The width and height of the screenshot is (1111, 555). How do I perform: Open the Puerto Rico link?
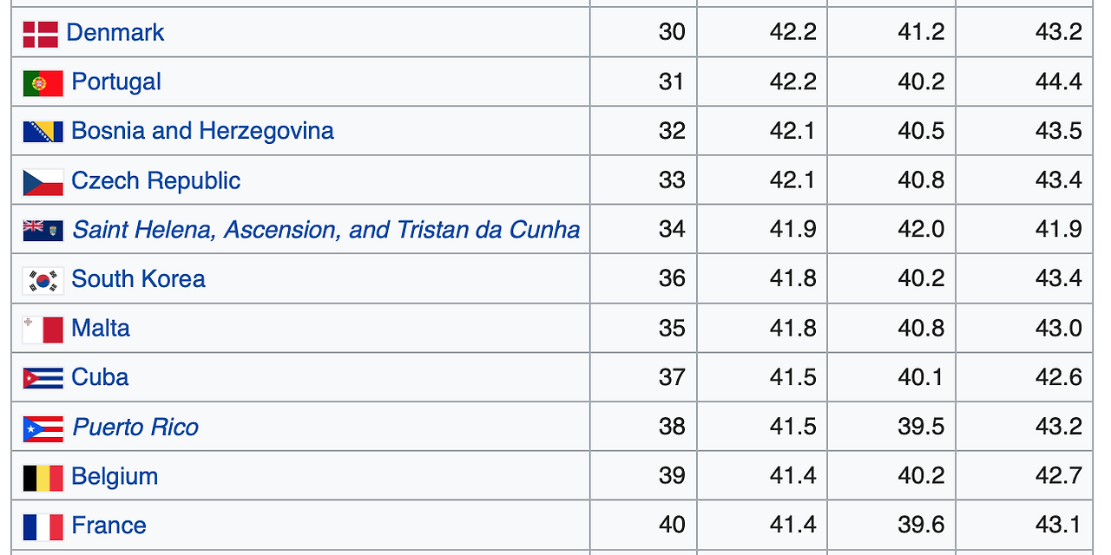coord(135,428)
